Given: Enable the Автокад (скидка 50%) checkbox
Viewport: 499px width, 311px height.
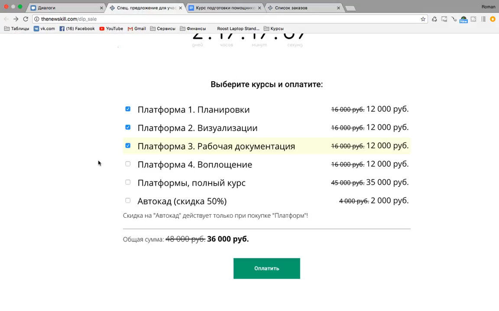Looking at the screenshot, I should pos(128,200).
